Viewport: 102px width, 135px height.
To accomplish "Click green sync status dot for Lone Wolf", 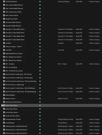I will click(x=40, y=50).
